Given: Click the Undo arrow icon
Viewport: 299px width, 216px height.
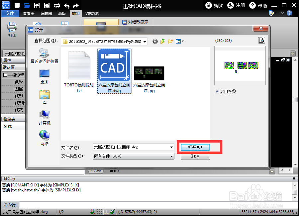Looking at the screenshot, I should click(x=66, y=6).
